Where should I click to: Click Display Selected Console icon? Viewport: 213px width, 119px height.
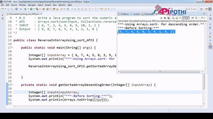point(196,18)
